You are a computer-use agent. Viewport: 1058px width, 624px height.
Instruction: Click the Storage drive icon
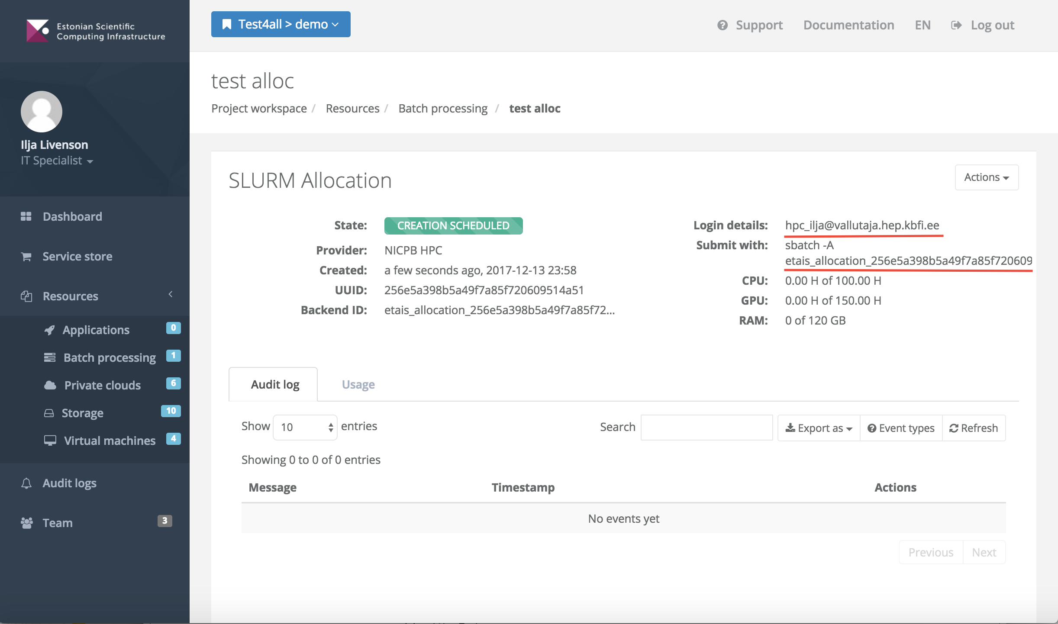(x=49, y=413)
